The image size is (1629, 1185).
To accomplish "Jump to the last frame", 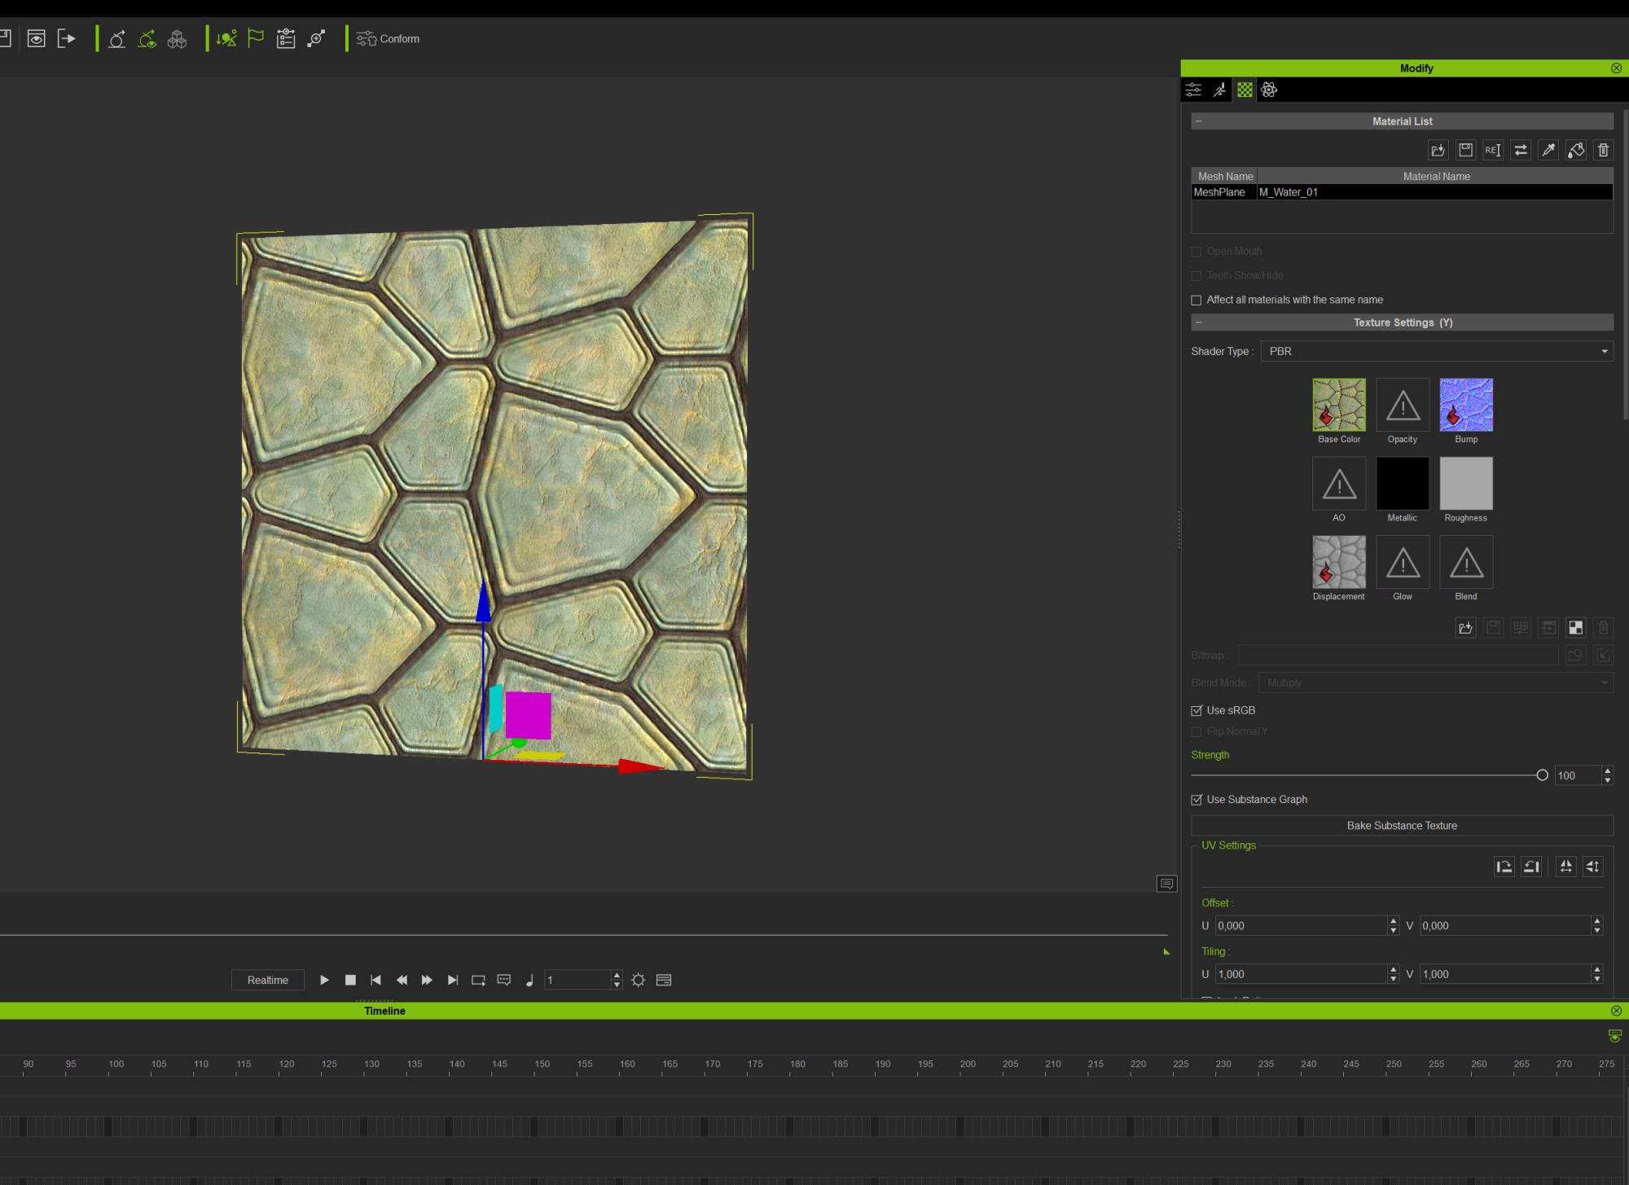I will pos(453,980).
